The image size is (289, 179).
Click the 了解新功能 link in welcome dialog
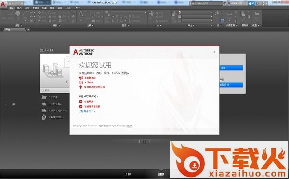point(90,78)
